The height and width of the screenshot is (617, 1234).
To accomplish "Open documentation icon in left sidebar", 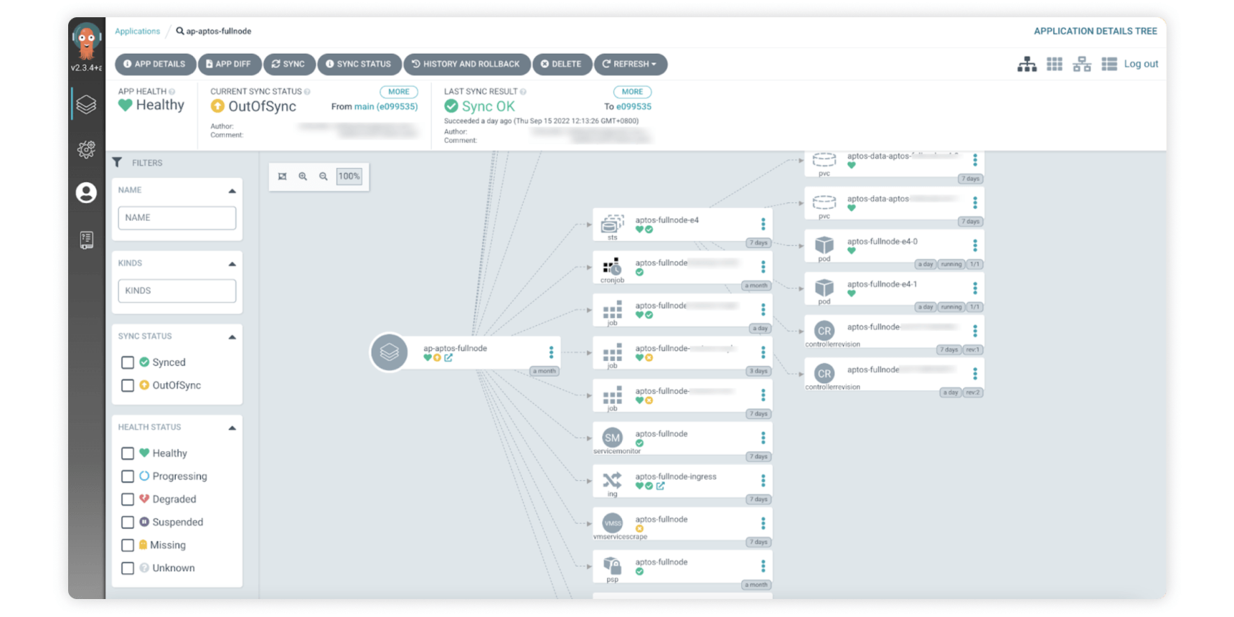I will (x=86, y=240).
